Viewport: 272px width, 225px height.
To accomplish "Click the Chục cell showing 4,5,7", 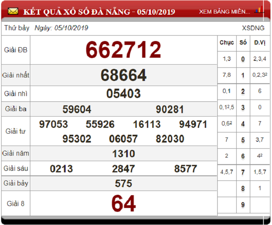I will coord(227,172).
